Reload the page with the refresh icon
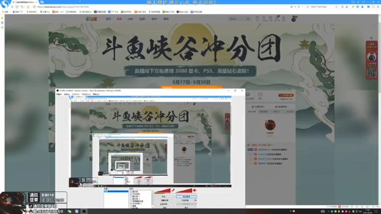Viewport: 381px width, 214px height. (17, 7)
